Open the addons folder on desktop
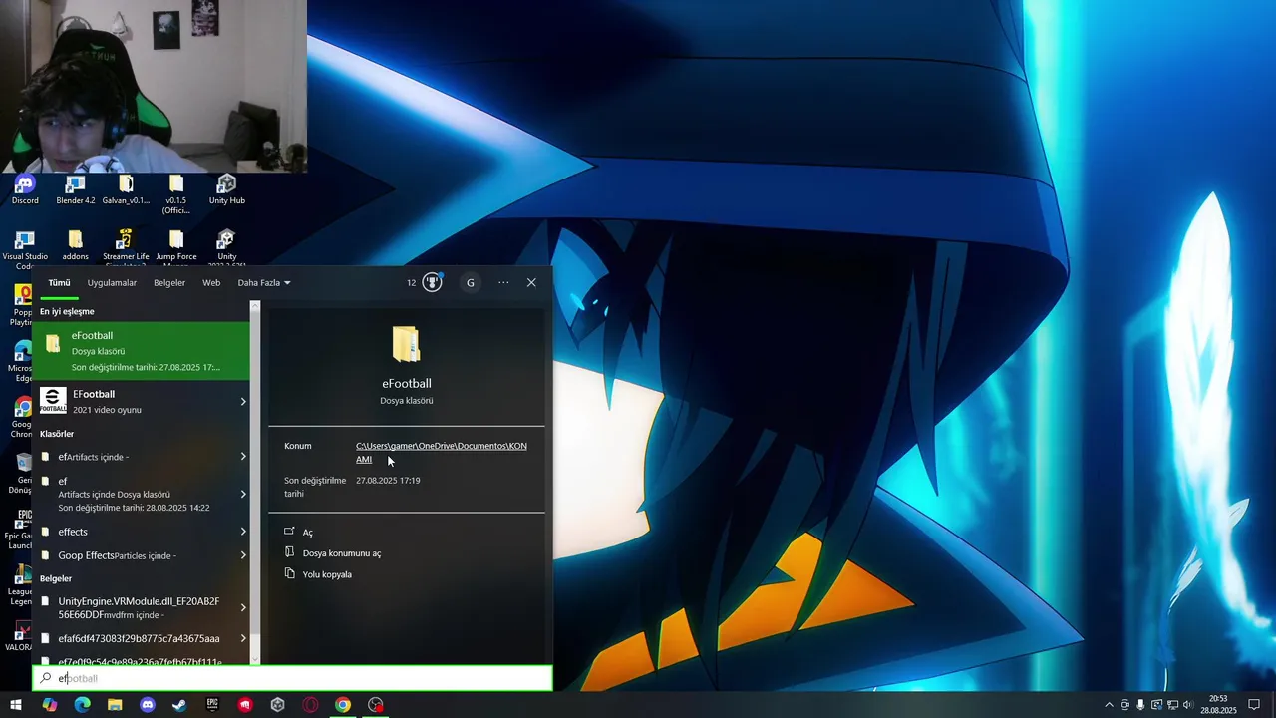 coord(75,245)
